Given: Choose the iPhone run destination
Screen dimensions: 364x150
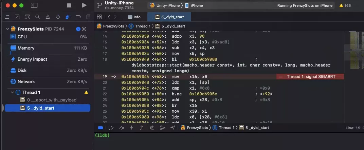Looking at the screenshot, I should pos(194,5).
